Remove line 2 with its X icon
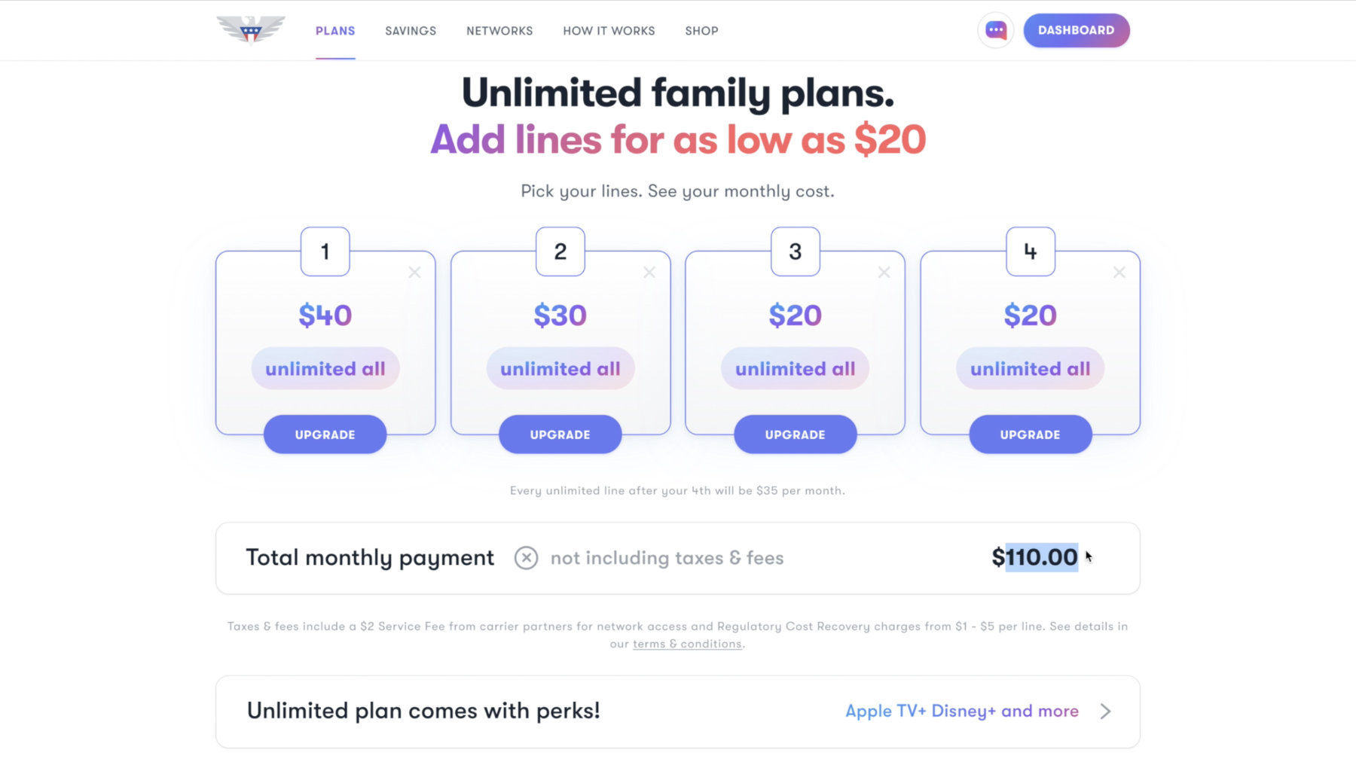The image size is (1356, 762). coord(649,272)
